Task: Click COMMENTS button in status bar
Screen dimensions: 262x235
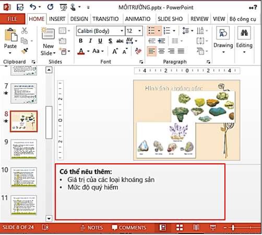Action: tap(129, 228)
